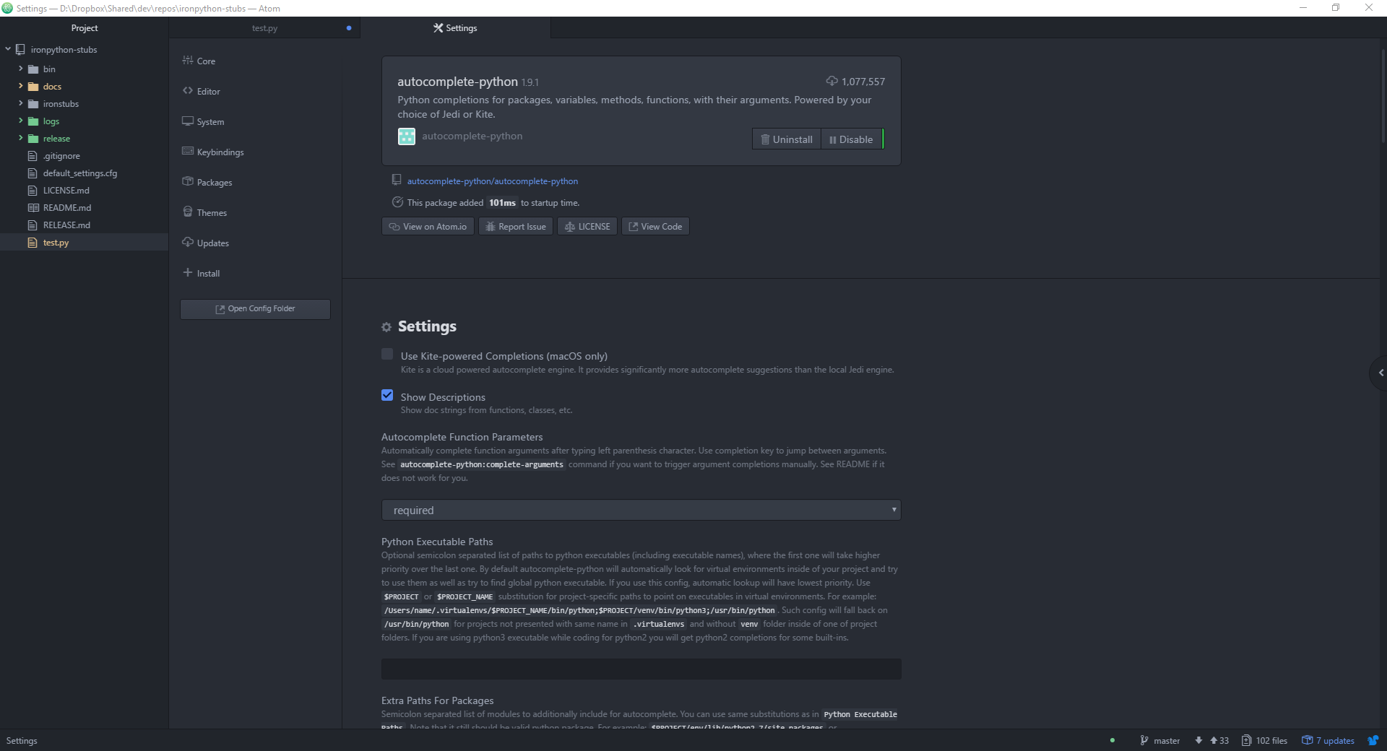Image resolution: width=1387 pixels, height=751 pixels.
Task: Click the Atom app icon in title bar
Action: [x=7, y=8]
